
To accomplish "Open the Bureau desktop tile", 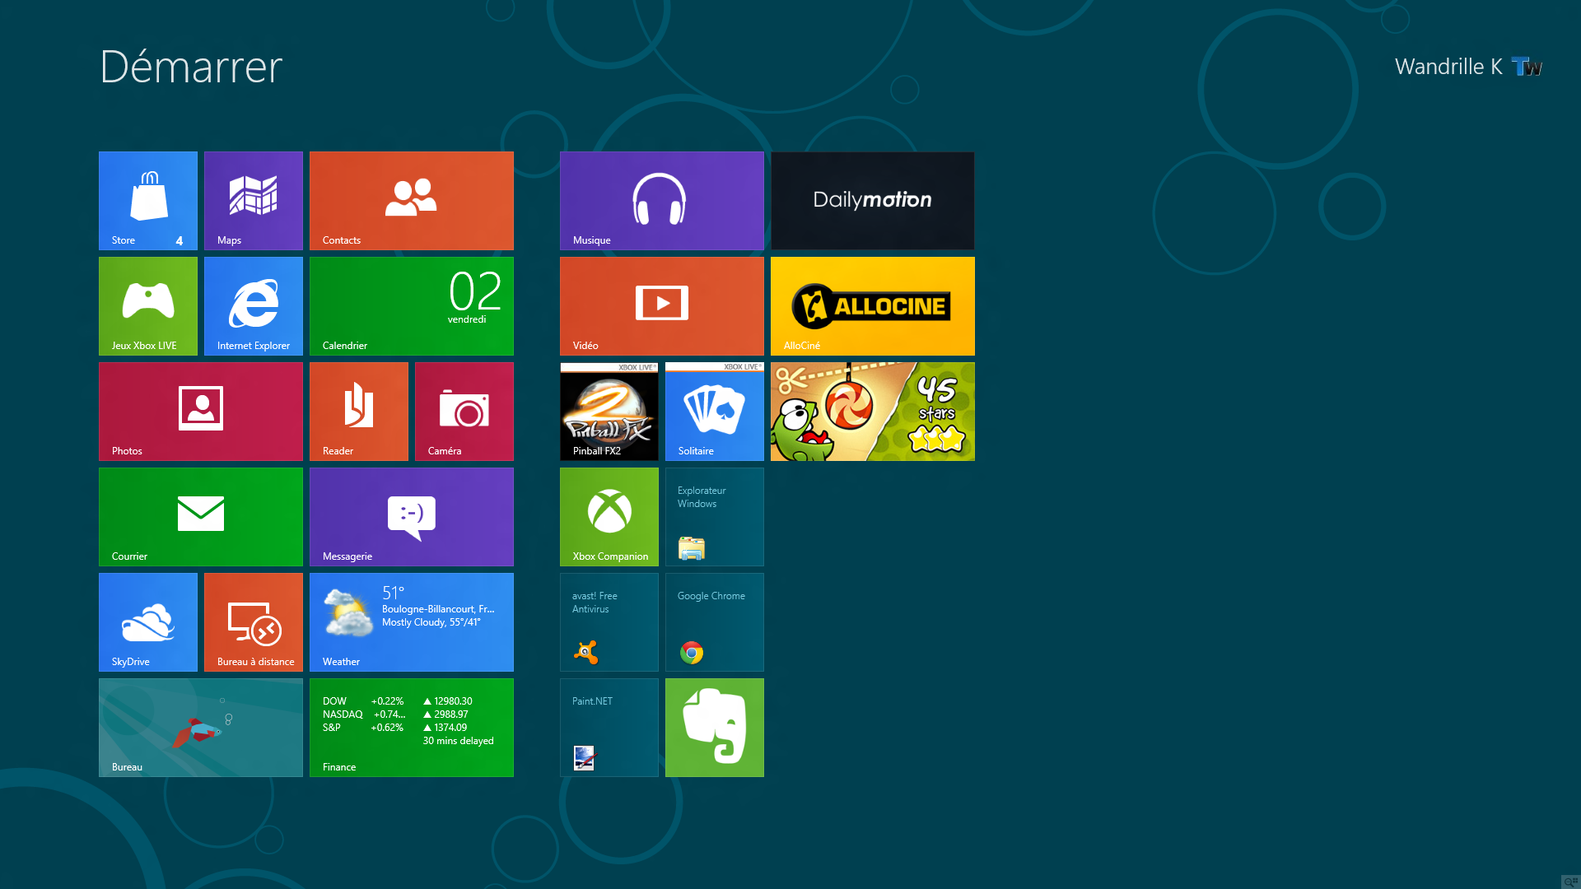I will click(201, 728).
